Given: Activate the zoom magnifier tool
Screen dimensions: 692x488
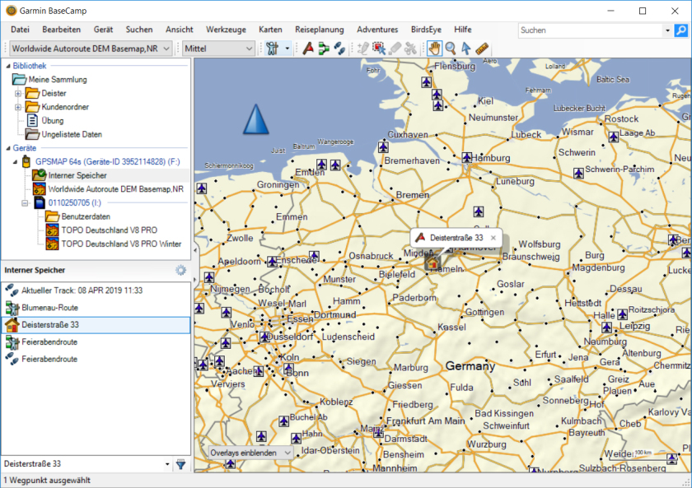Looking at the screenshot, I should point(450,49).
